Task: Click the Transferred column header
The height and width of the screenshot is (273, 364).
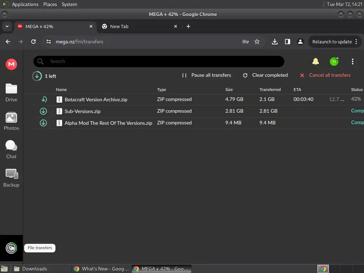Action: point(270,90)
